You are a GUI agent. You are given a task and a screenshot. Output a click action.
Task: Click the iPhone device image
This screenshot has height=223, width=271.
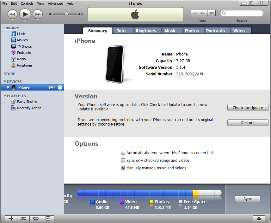(x=115, y=64)
